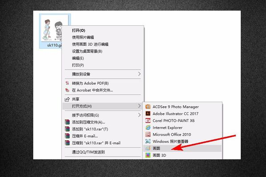Click the Microsoft Office 2010 icon
Viewport: 266px width, 177px height.
click(x=148, y=135)
